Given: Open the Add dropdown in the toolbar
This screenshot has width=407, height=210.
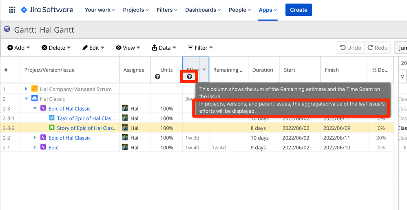Looking at the screenshot, I should 19,48.
